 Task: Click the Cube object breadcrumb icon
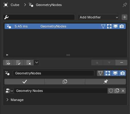[x=6, y=5]
